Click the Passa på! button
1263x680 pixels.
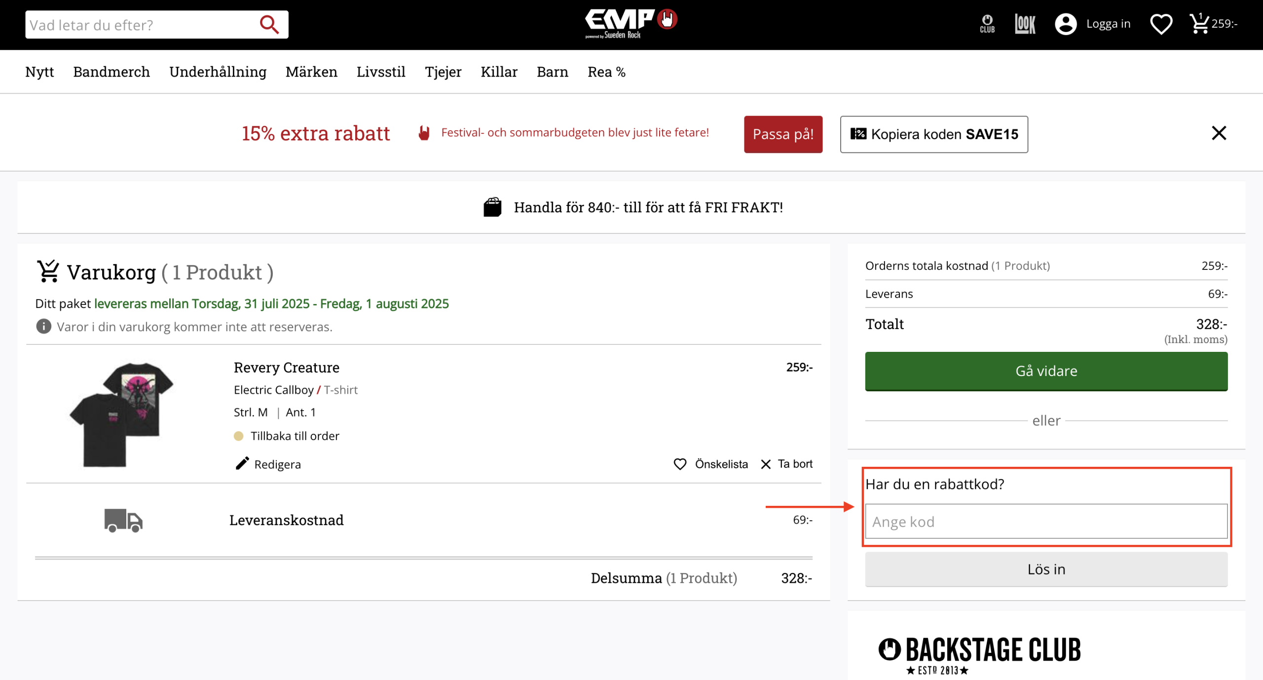coord(783,134)
